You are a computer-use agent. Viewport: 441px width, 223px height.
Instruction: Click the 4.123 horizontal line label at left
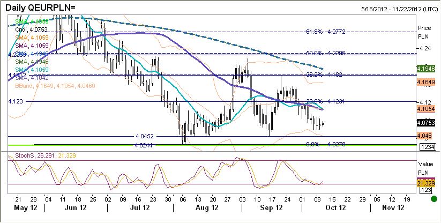pos(16,101)
